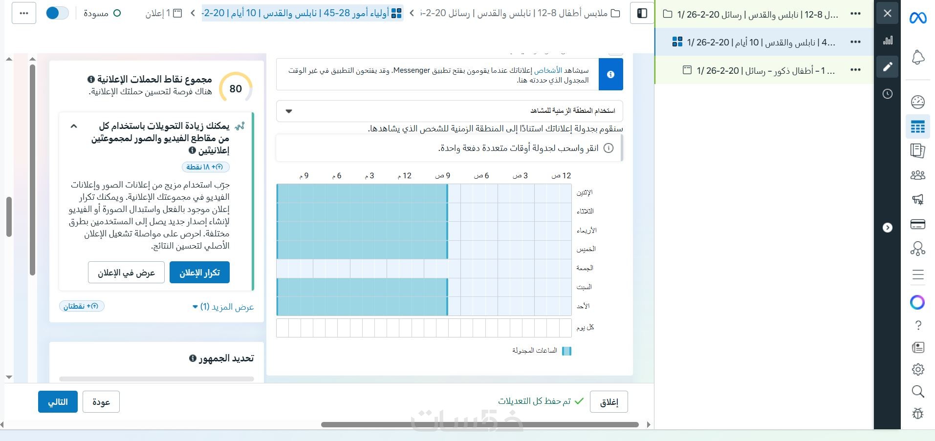Click the colorful circle icon in sidebar
Image resolution: width=935 pixels, height=441 pixels.
(x=917, y=302)
